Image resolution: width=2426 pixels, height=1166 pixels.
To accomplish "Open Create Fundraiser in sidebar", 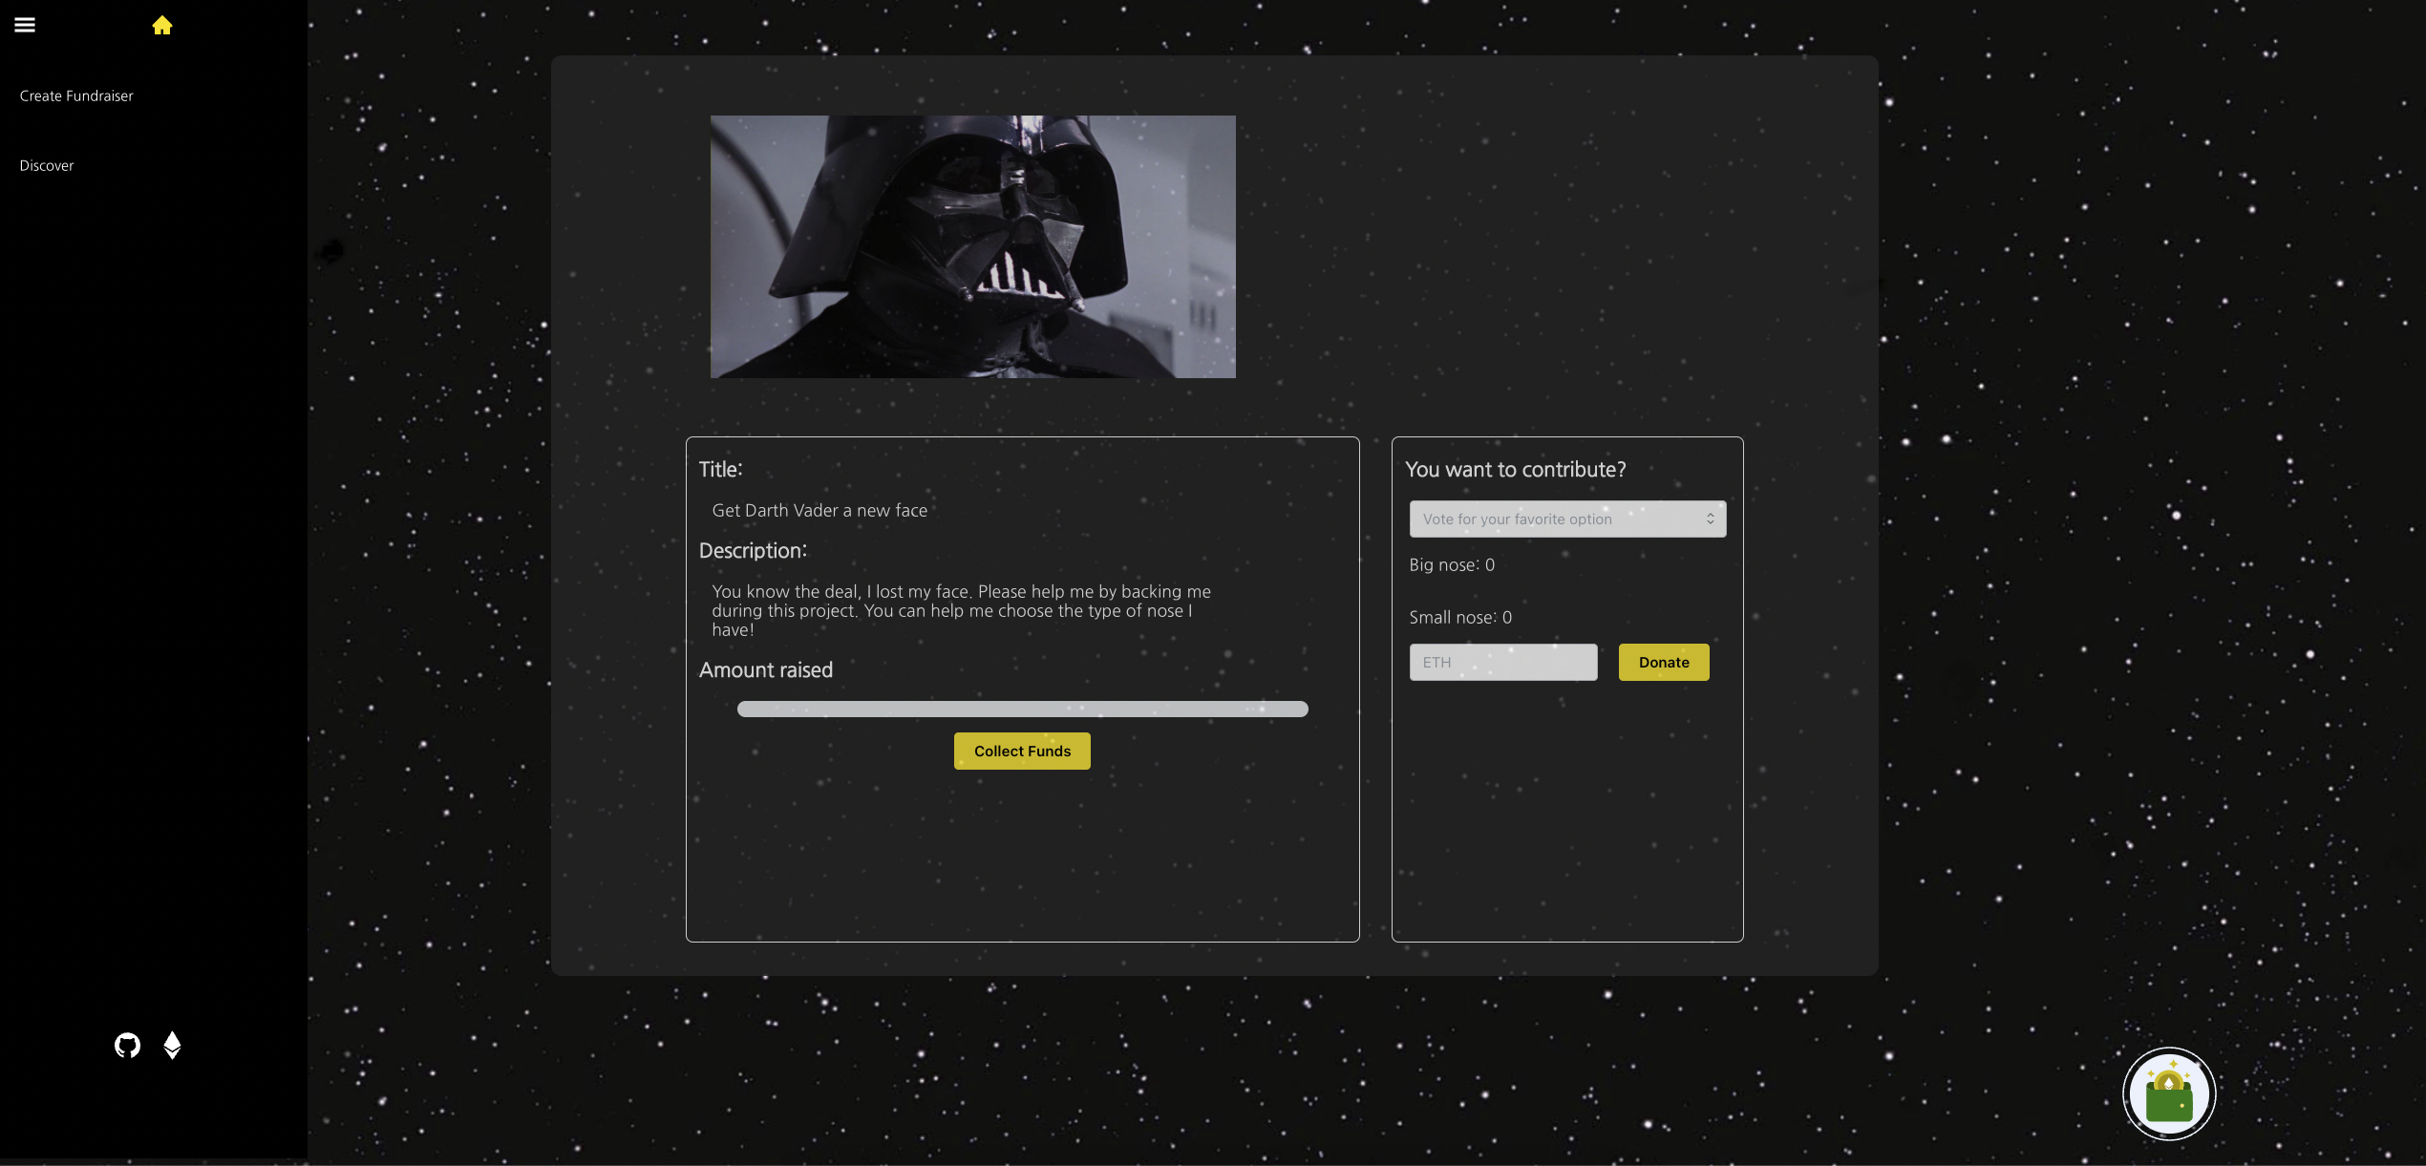I will 76,95.
